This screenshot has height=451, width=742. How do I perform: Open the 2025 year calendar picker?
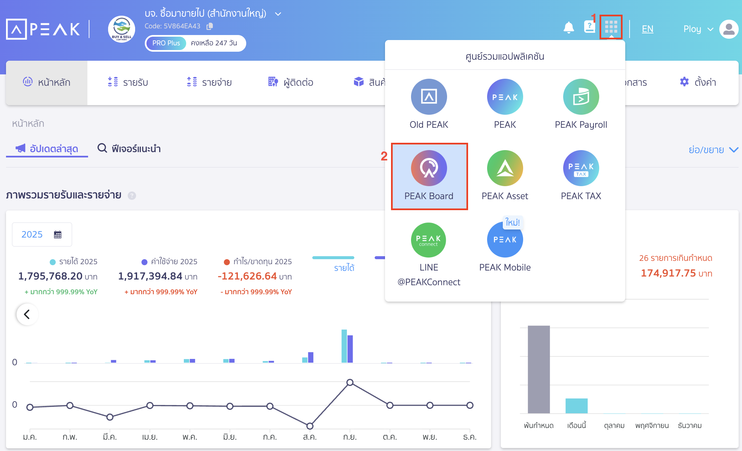pyautogui.click(x=42, y=234)
